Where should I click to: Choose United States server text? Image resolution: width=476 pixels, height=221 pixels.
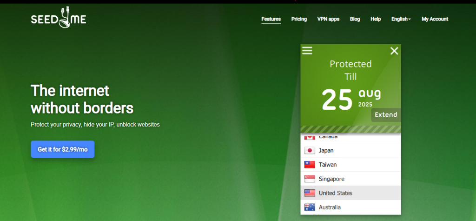(x=336, y=193)
